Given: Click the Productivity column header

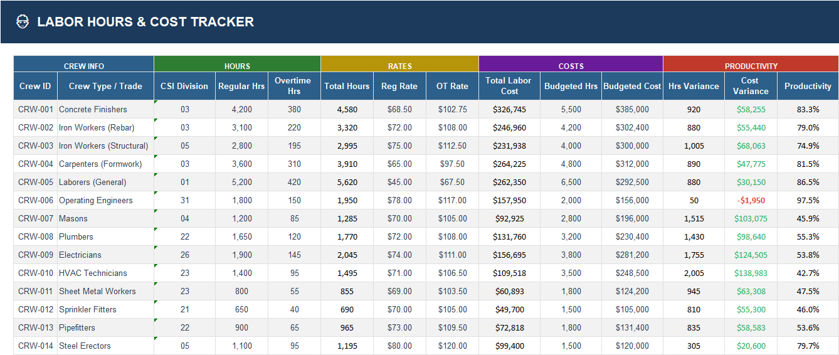Looking at the screenshot, I should click(808, 86).
